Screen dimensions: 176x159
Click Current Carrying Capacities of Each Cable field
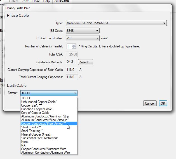[72, 70]
